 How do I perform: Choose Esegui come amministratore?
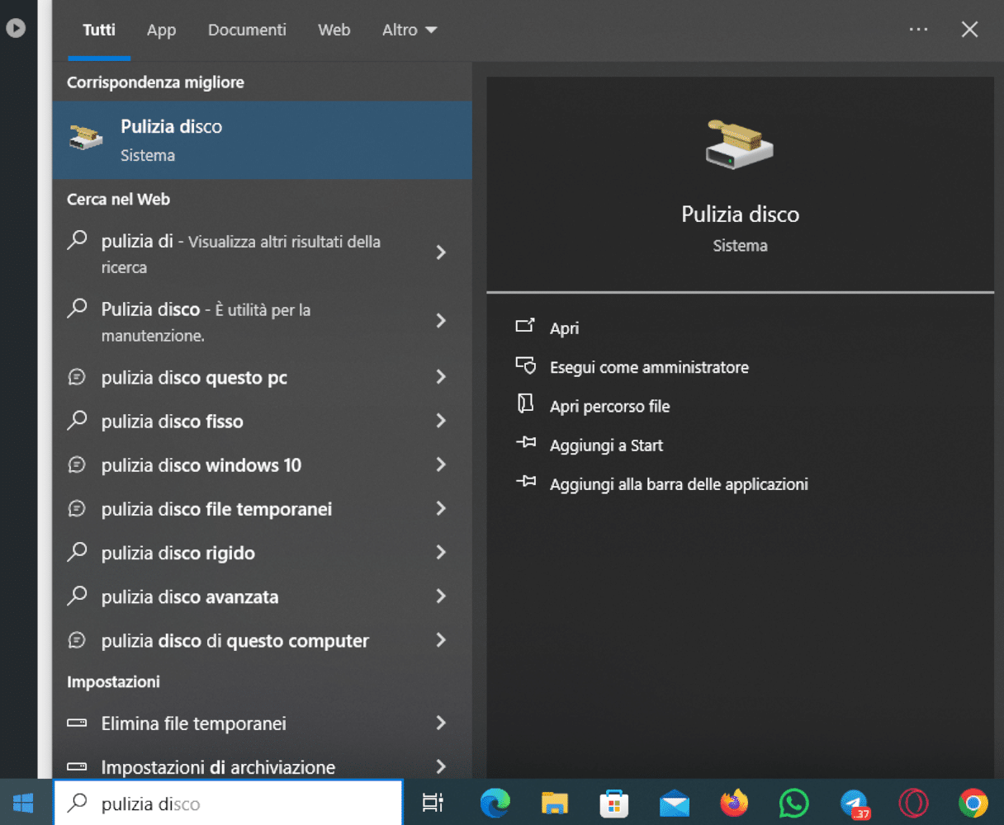(649, 367)
